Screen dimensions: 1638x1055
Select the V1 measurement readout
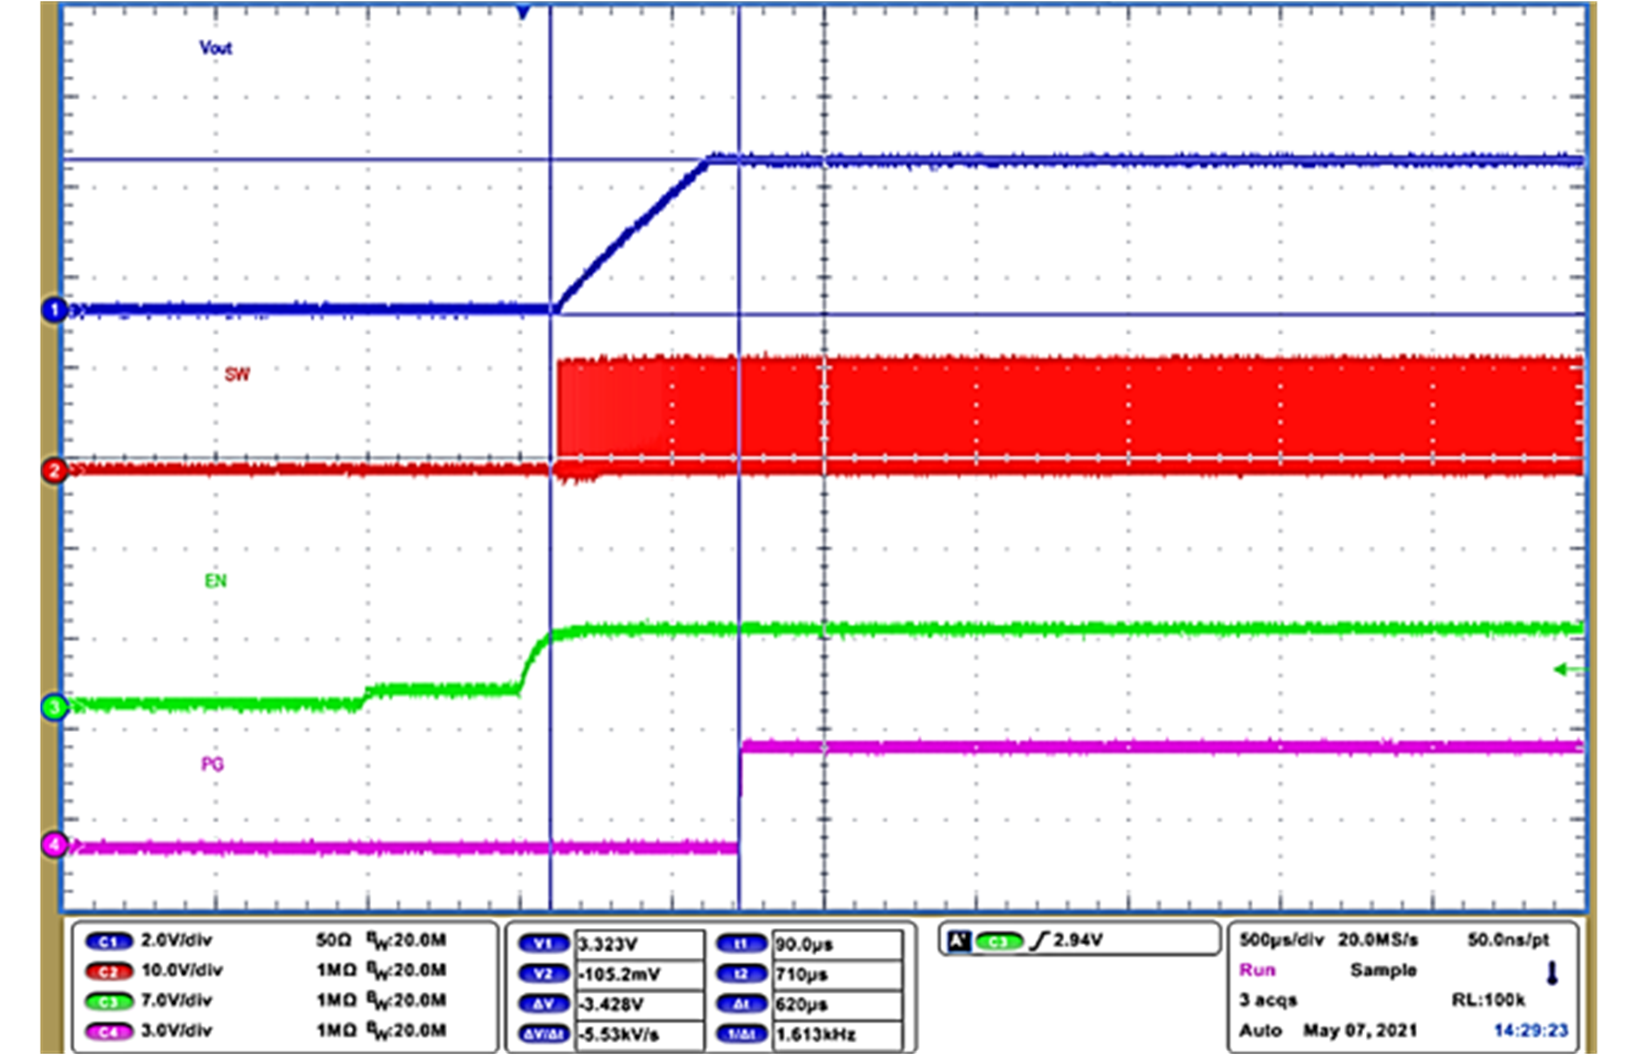point(546,941)
